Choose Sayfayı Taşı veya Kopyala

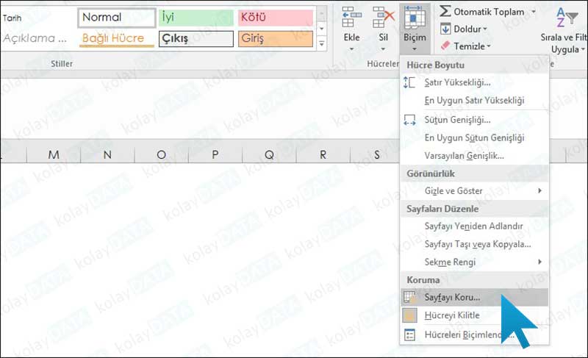(x=474, y=244)
